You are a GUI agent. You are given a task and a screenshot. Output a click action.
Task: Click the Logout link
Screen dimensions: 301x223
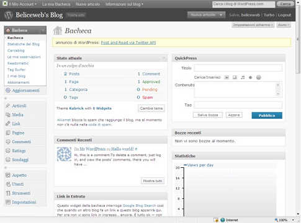pos(284,15)
